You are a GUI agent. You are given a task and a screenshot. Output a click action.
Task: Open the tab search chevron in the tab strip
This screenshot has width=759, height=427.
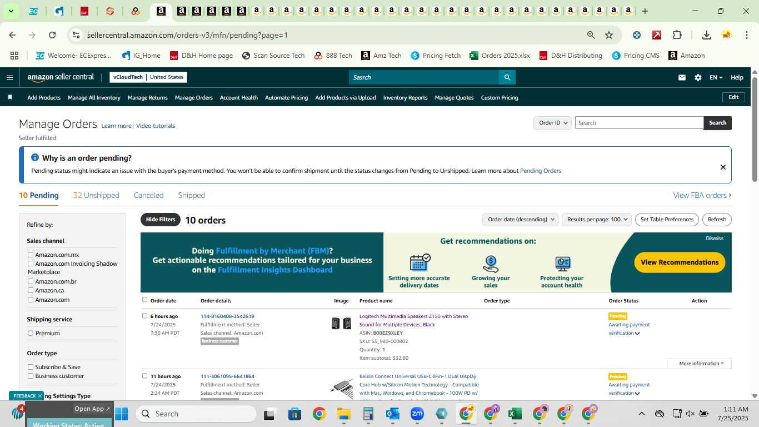click(11, 11)
